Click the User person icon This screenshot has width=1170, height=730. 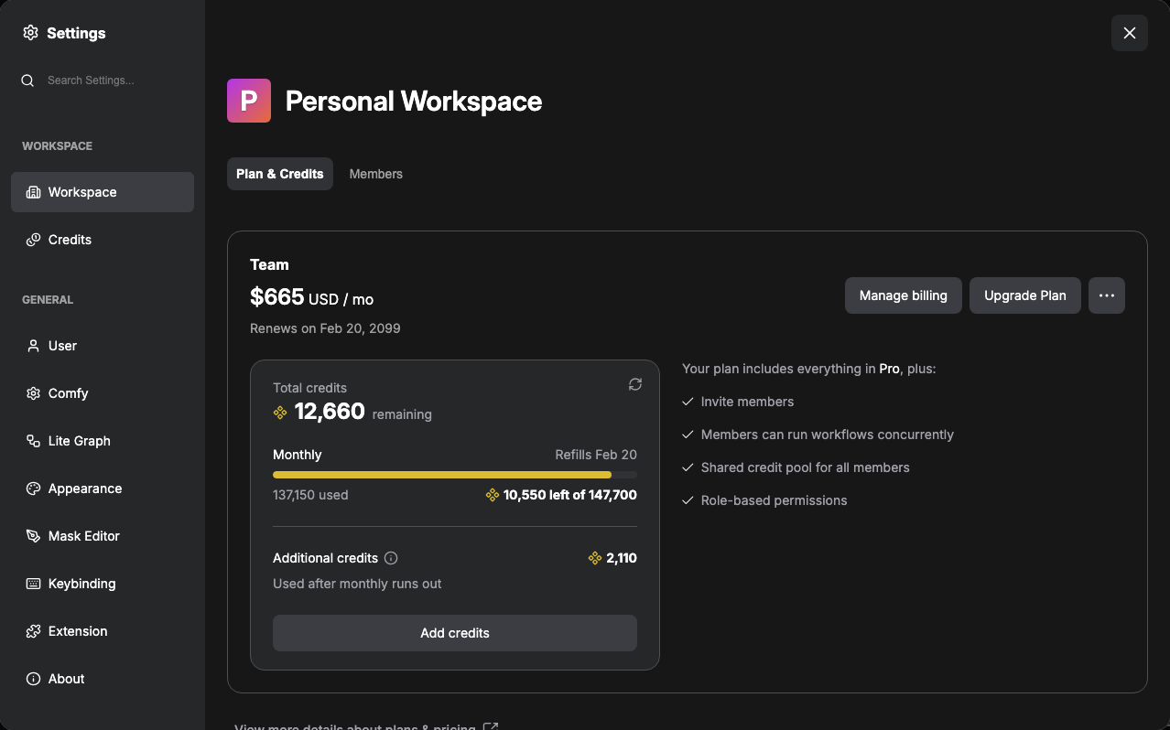34,346
